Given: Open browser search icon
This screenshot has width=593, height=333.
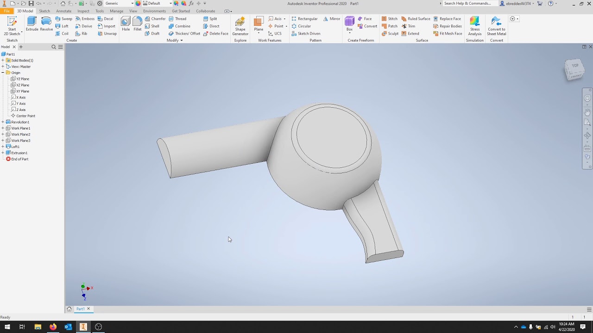Looking at the screenshot, I should pos(53,47).
